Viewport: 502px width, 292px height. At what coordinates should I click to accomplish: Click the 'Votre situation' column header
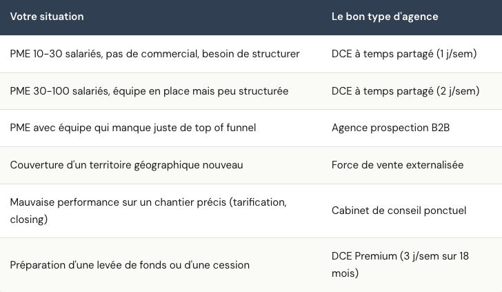pos(47,17)
